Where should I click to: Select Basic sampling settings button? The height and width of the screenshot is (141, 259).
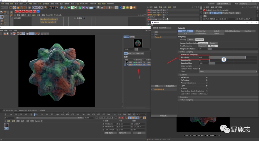pos(191,40)
